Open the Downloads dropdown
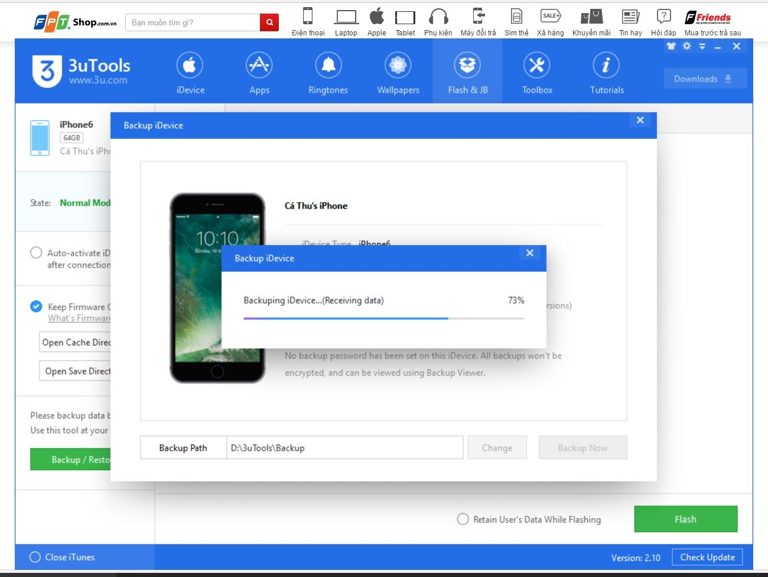Image resolution: width=768 pixels, height=577 pixels. (x=704, y=78)
